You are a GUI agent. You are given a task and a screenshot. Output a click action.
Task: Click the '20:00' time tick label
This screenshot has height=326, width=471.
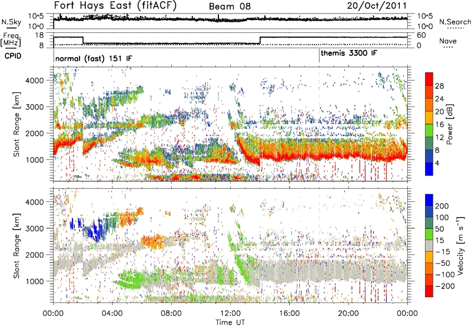point(348,314)
